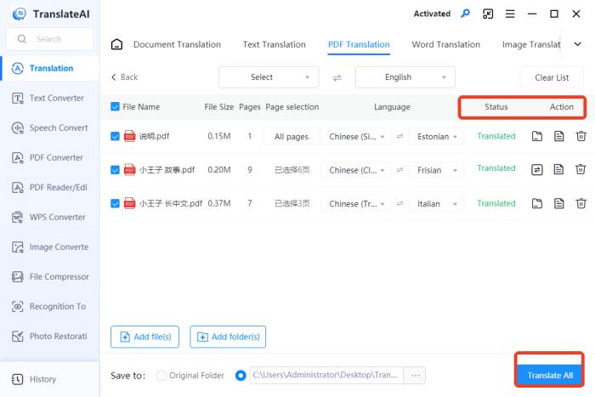Uncheck the 小王子 长中文.pdf checkbox

pos(115,204)
